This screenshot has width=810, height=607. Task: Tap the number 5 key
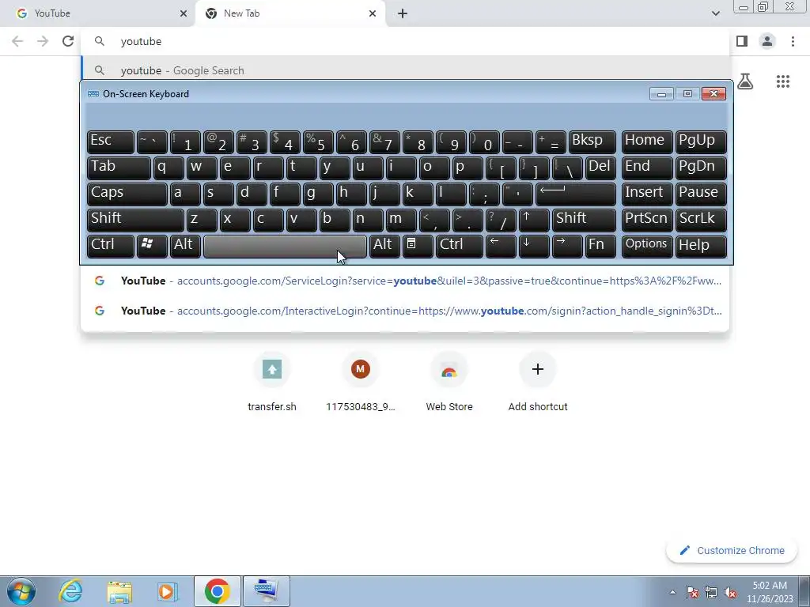coord(318,142)
